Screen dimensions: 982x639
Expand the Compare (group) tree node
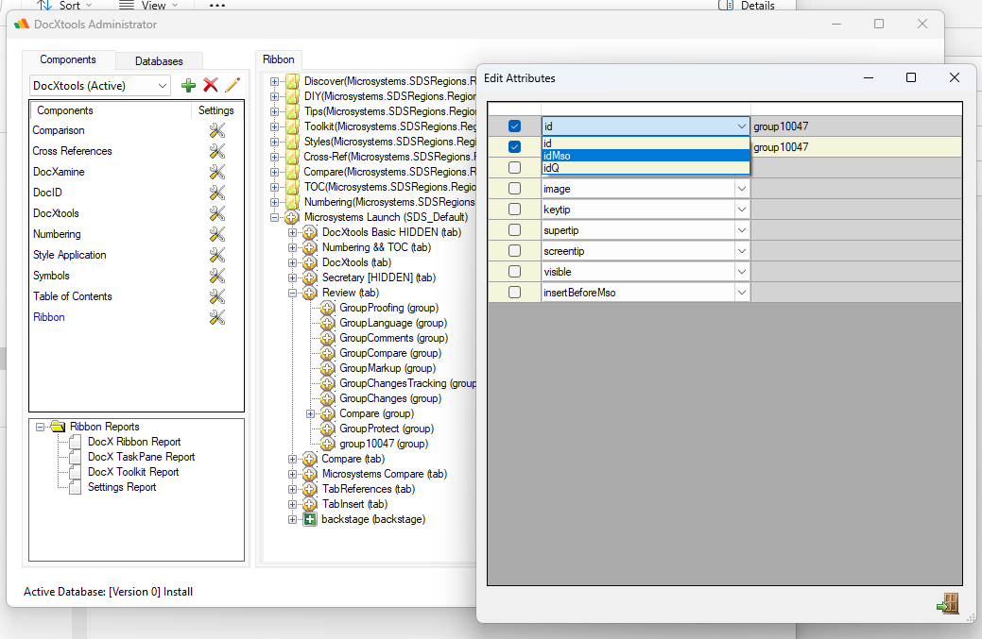coord(310,414)
